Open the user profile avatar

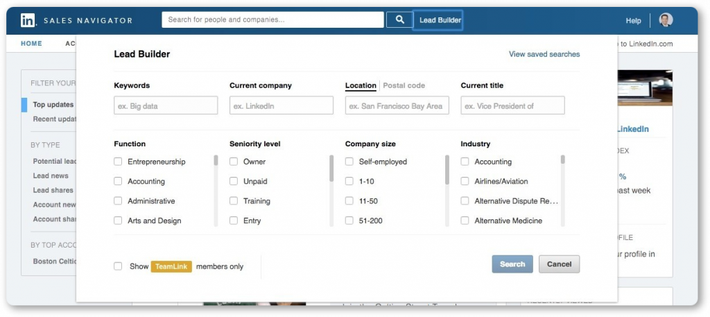coord(666,20)
